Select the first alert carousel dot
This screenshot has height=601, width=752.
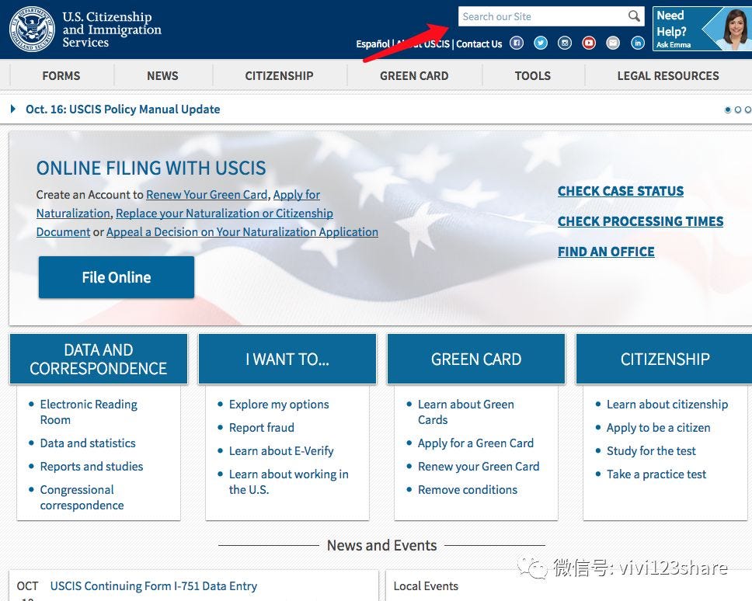tap(728, 109)
